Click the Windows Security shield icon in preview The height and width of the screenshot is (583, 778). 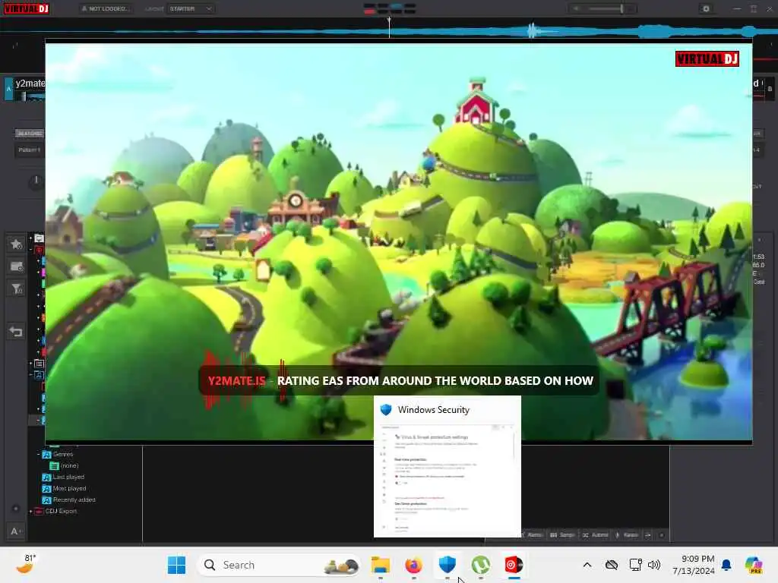[x=386, y=410]
